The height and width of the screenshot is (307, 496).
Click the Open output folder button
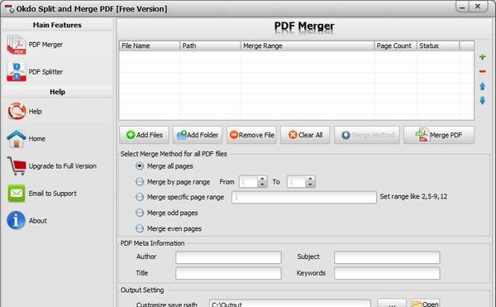(x=426, y=303)
